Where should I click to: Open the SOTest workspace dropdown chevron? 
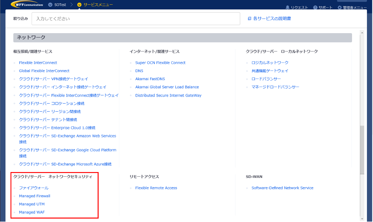pyautogui.click(x=50, y=5)
